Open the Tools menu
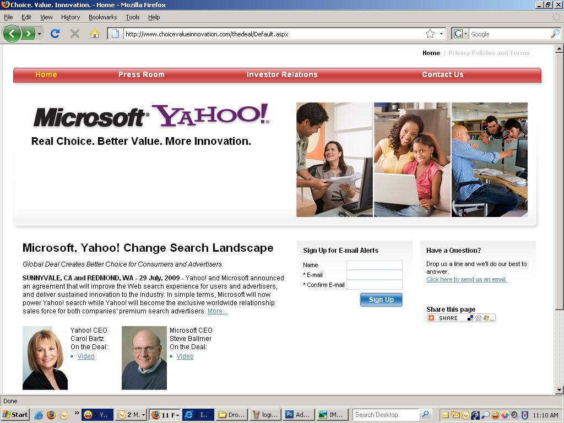The width and height of the screenshot is (564, 423). point(132,17)
